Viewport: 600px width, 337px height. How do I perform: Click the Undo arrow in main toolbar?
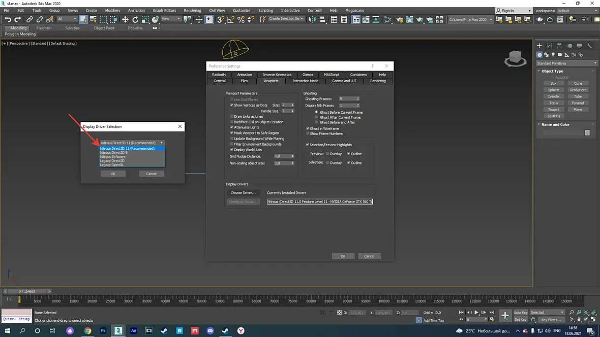(x=8, y=19)
